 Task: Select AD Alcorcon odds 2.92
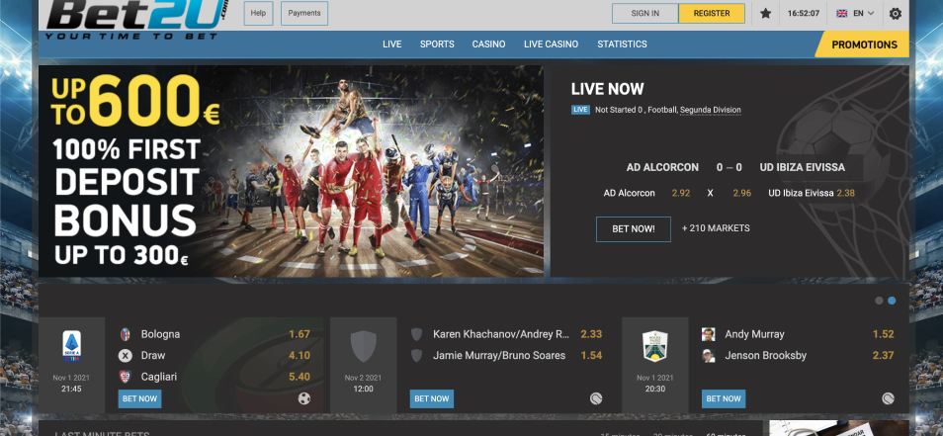tap(681, 193)
